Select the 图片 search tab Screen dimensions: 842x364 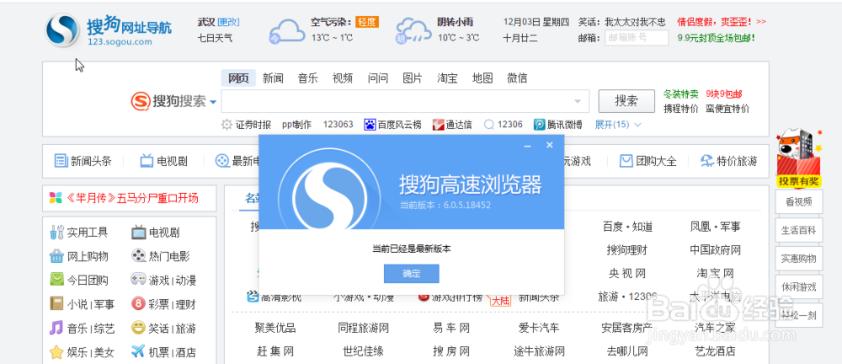(413, 78)
